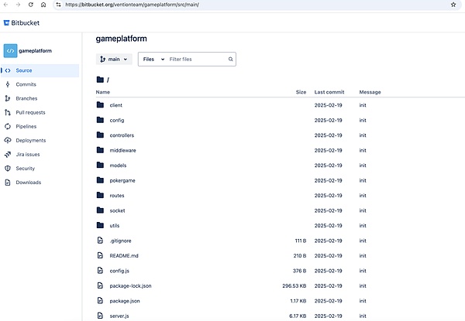The width and height of the screenshot is (465, 321).
Task: Open Source section in sidebar
Action: pyautogui.click(x=24, y=70)
